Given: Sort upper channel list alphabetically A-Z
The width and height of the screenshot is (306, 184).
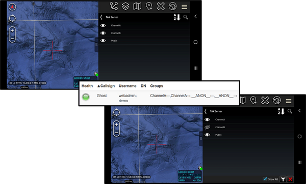Looking at the screenshot, I should (x=177, y=17).
